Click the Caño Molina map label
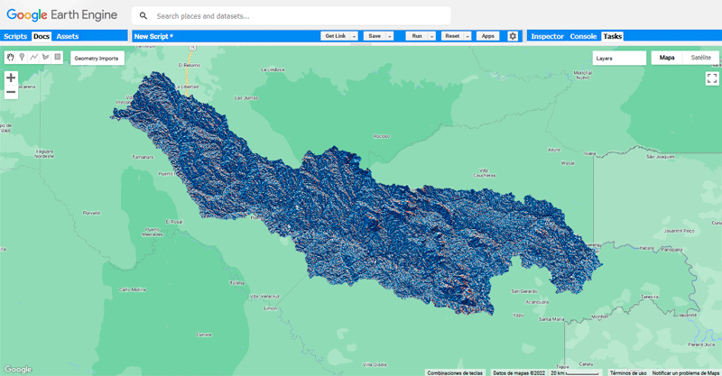 point(133,289)
